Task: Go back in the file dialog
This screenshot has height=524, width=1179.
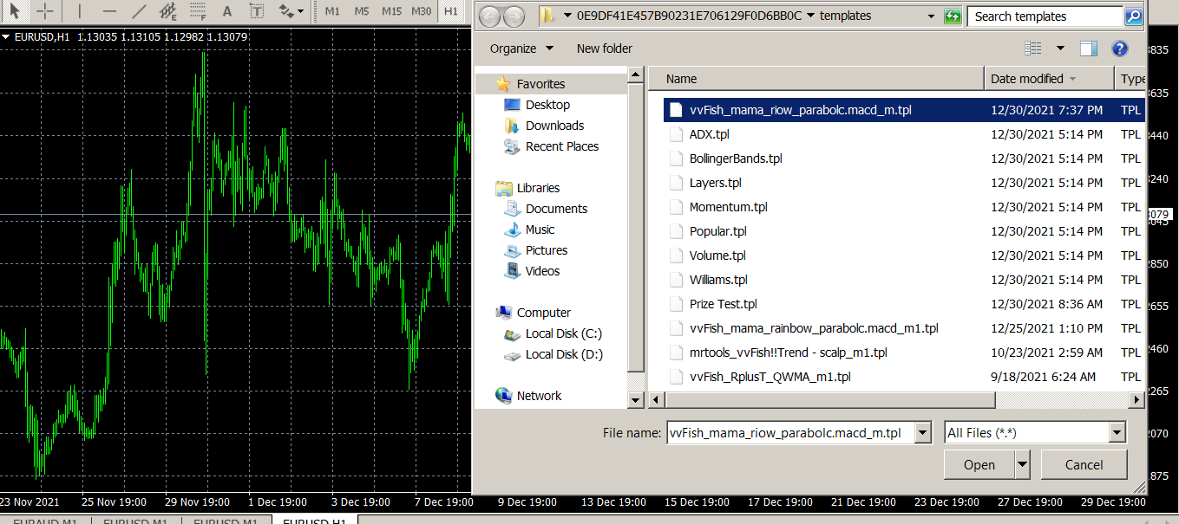Action: point(490,16)
